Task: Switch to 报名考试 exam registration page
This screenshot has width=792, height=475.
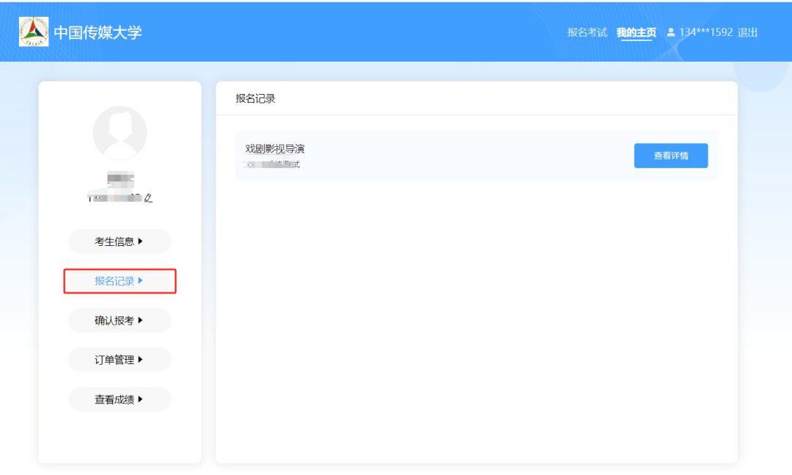Action: [586, 32]
